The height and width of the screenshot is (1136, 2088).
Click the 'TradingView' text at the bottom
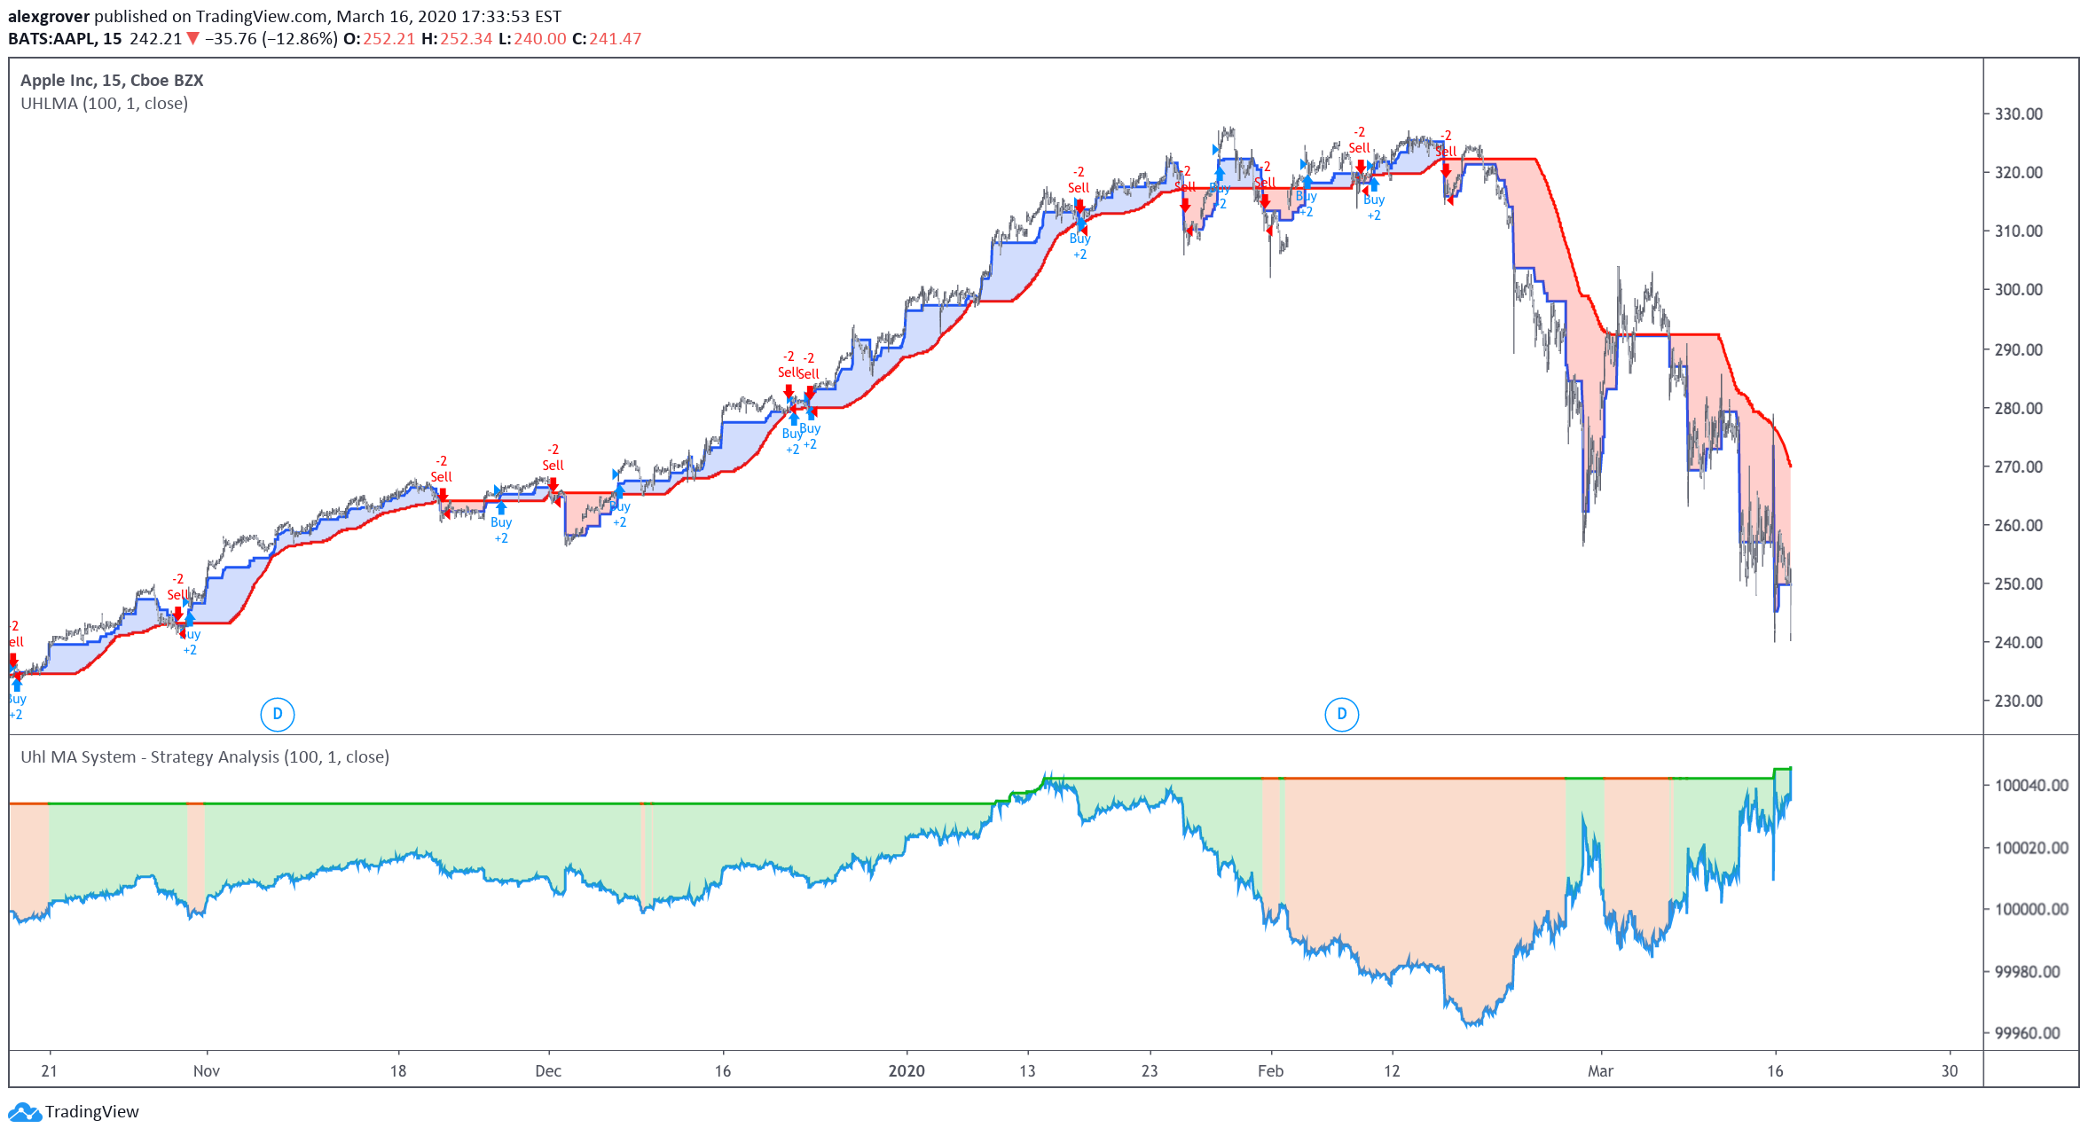click(x=92, y=1112)
